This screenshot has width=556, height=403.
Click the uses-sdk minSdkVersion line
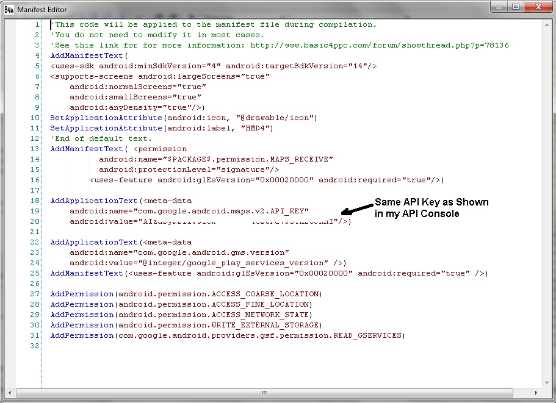click(x=213, y=66)
